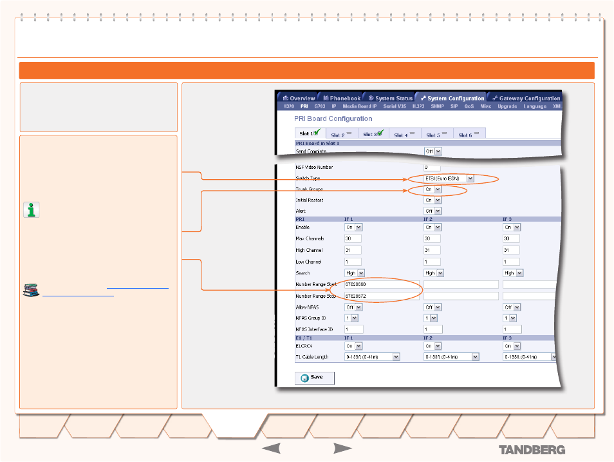This screenshot has height=462, width=614.
Task: Click the NFAS Interface ID field for IF 1
Action: (x=354, y=330)
